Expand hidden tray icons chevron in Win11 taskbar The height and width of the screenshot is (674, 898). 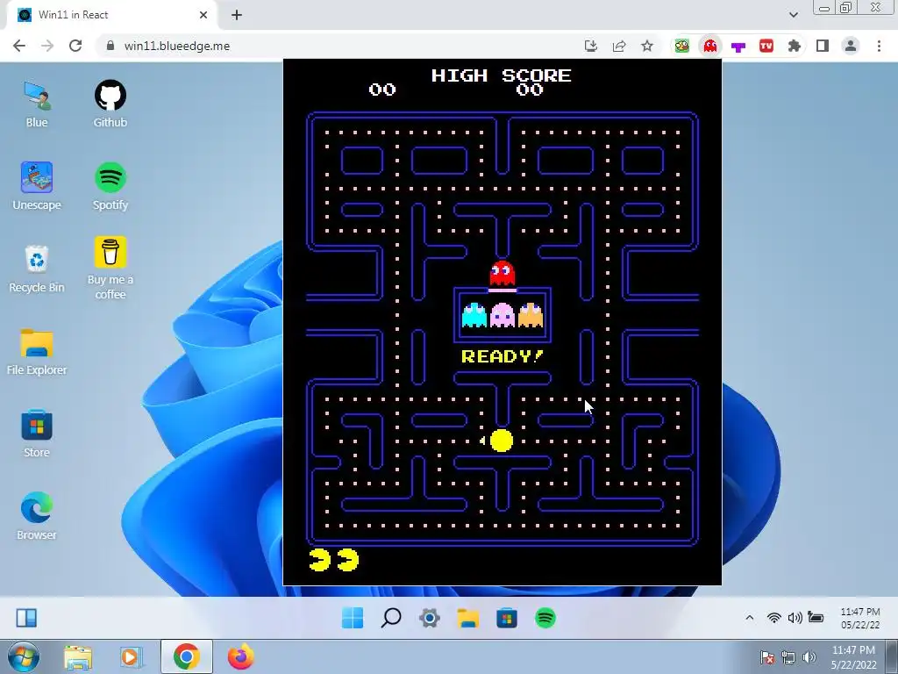tap(749, 618)
